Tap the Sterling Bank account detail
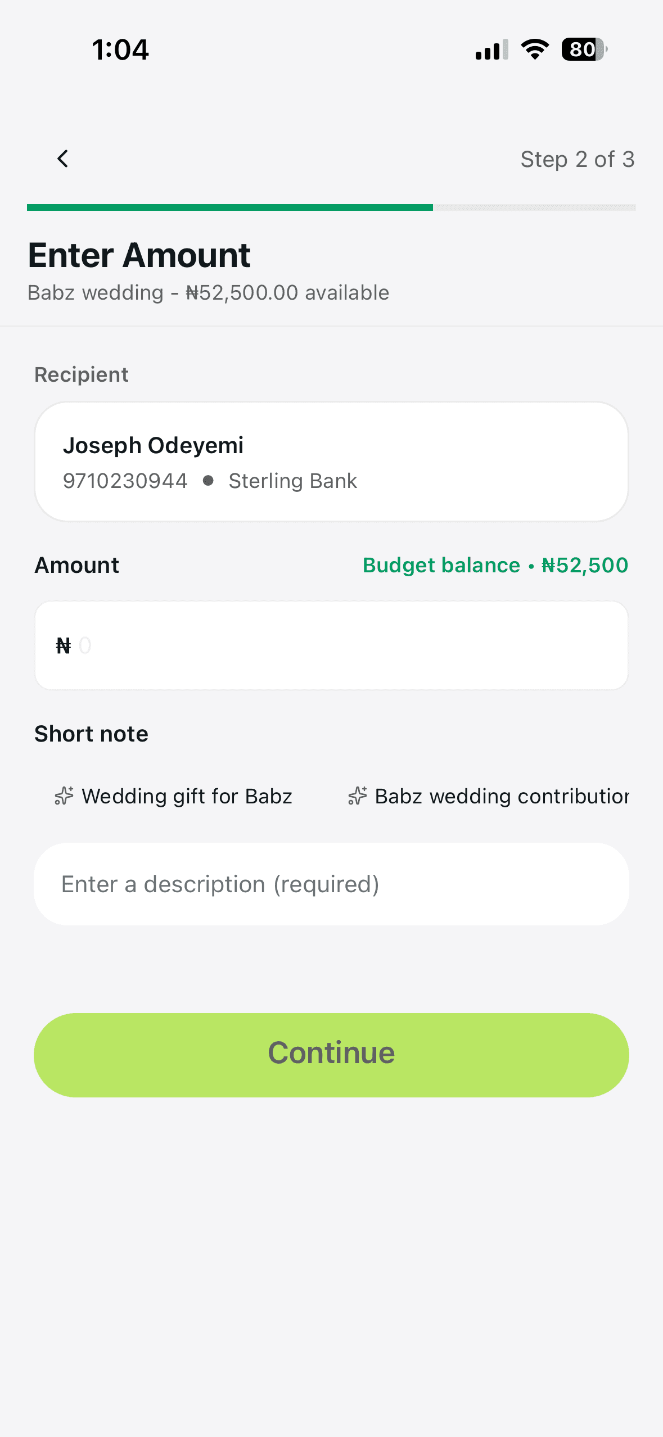This screenshot has height=1437, width=663. 292,481
